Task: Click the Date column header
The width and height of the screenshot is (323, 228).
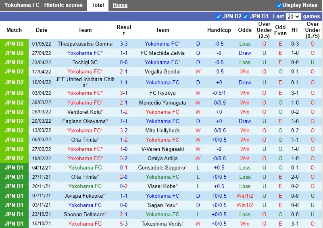Action: click(42, 30)
